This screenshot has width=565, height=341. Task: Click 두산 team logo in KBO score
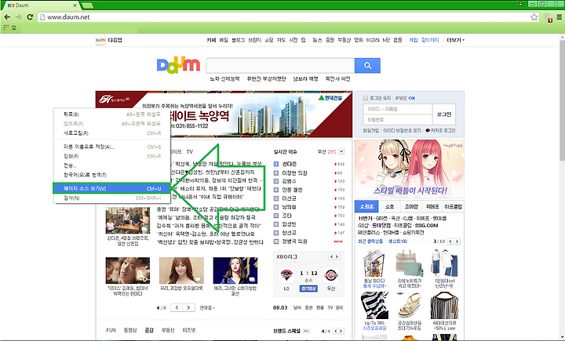[331, 275]
